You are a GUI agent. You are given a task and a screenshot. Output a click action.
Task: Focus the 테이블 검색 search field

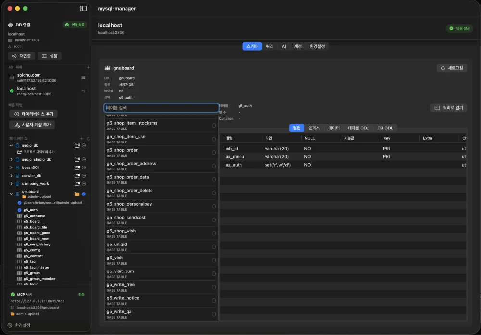(x=161, y=108)
